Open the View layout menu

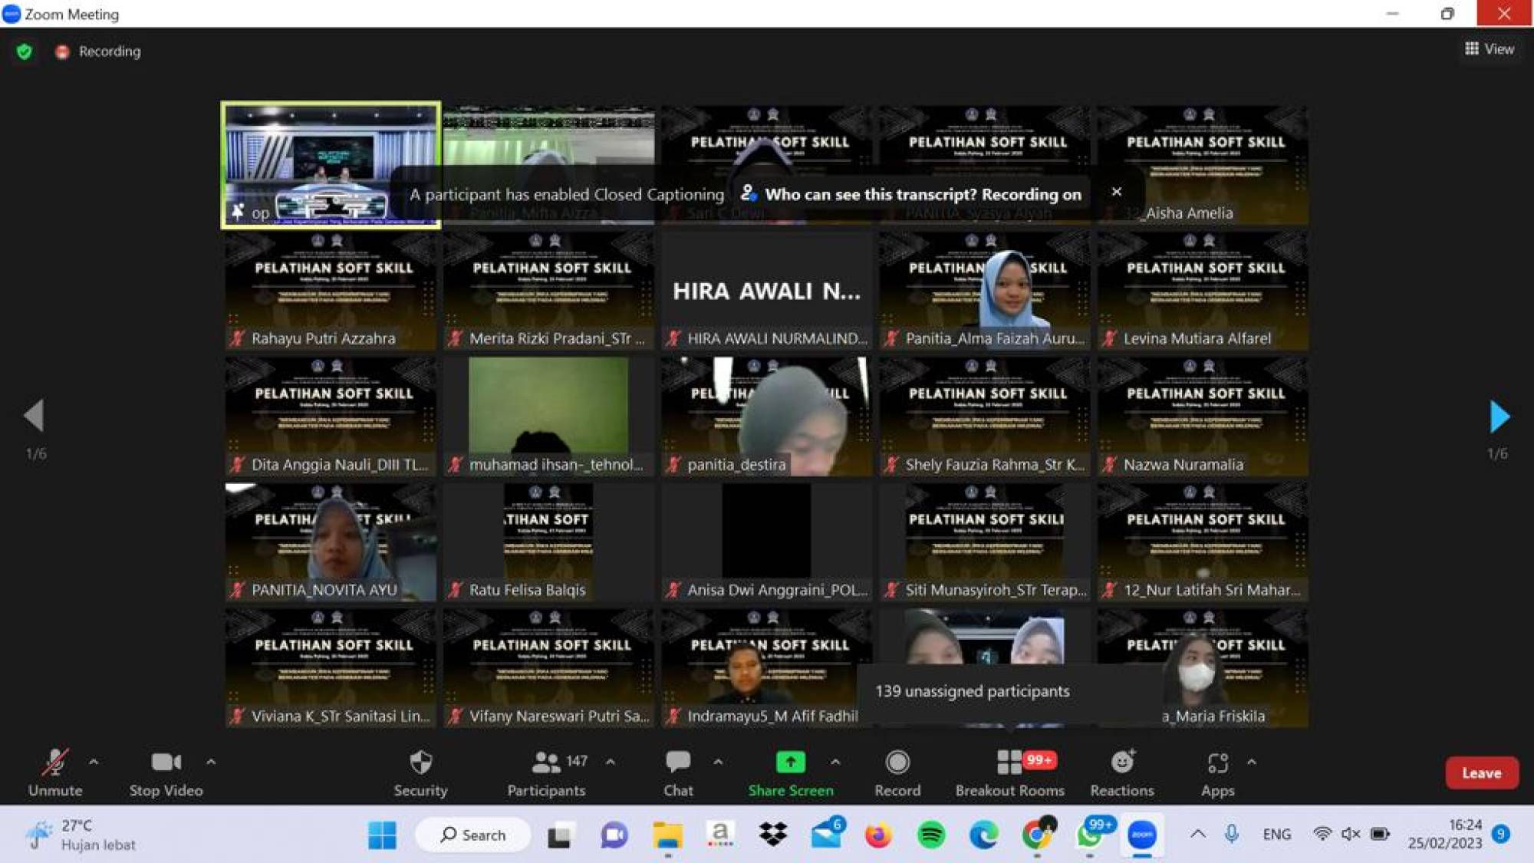tap(1490, 49)
